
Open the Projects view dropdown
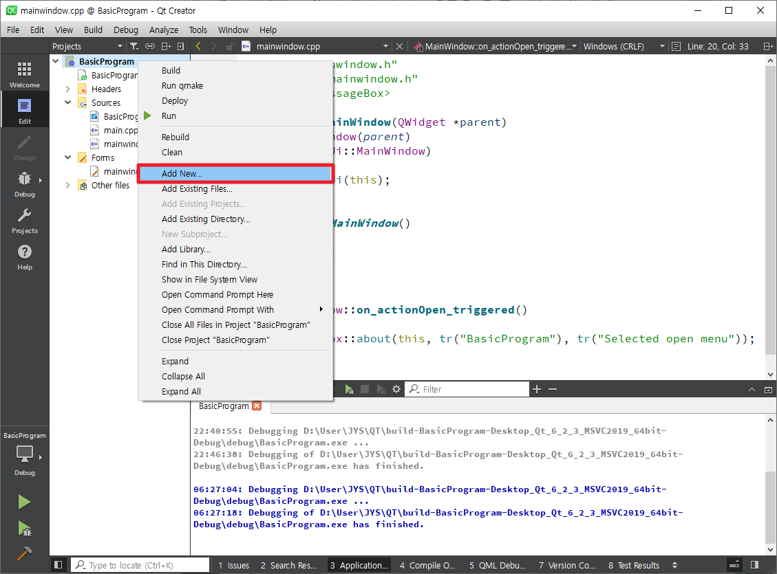click(87, 46)
